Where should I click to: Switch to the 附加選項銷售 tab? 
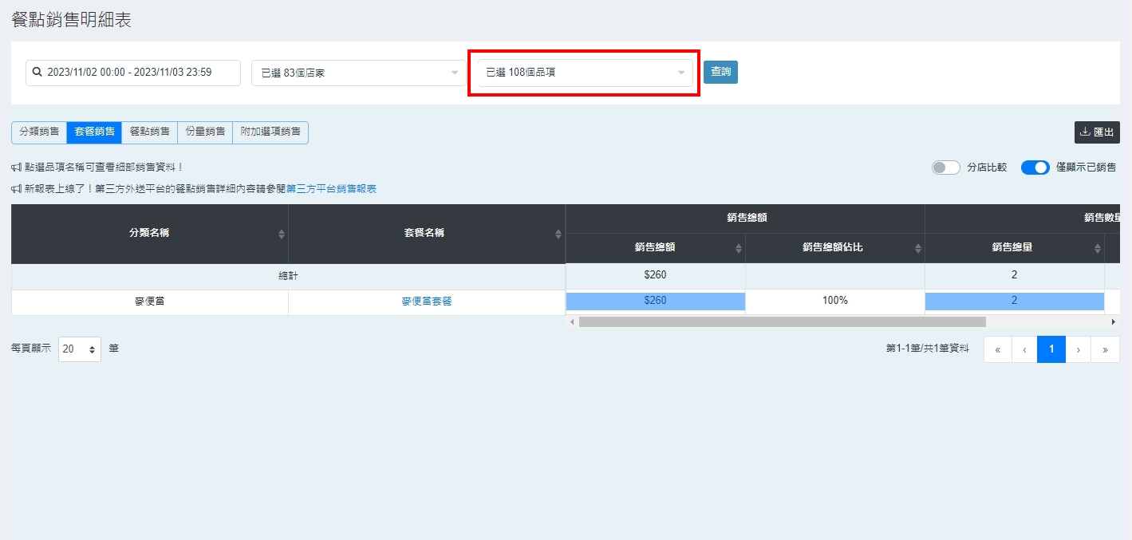[270, 132]
